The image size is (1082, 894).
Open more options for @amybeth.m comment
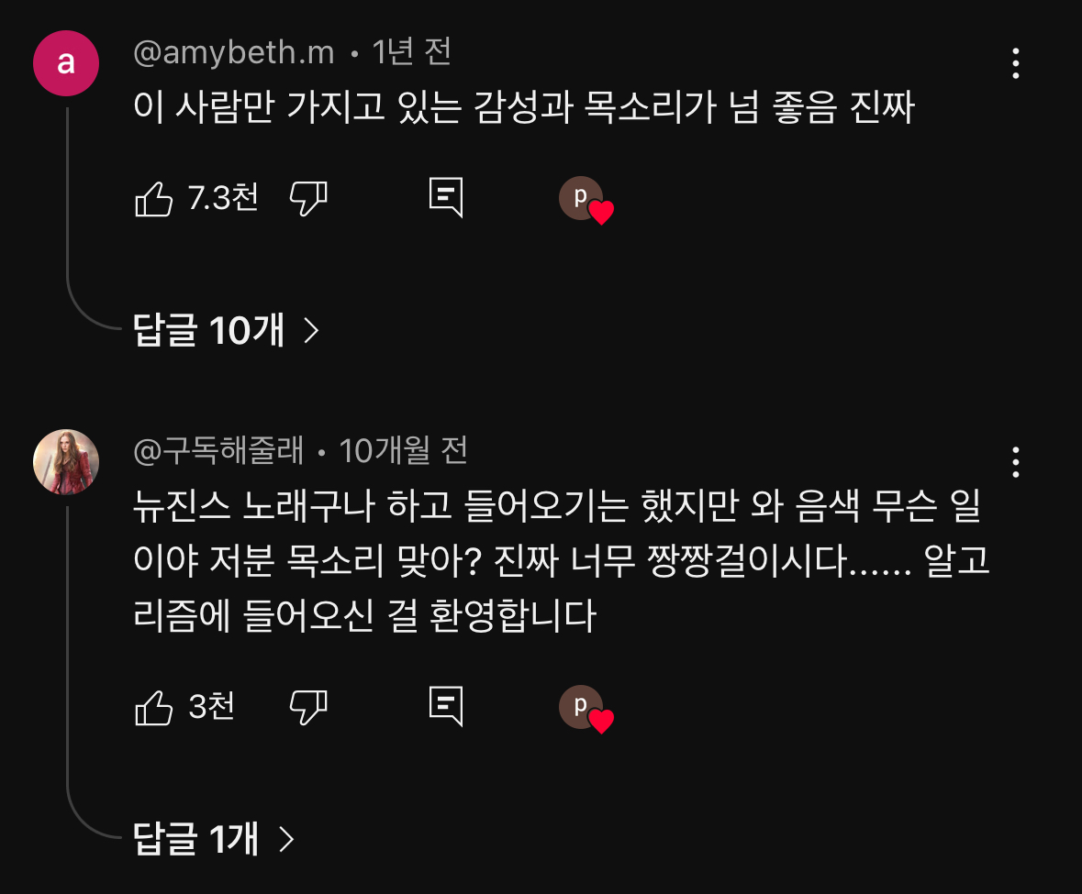pos(1015,63)
